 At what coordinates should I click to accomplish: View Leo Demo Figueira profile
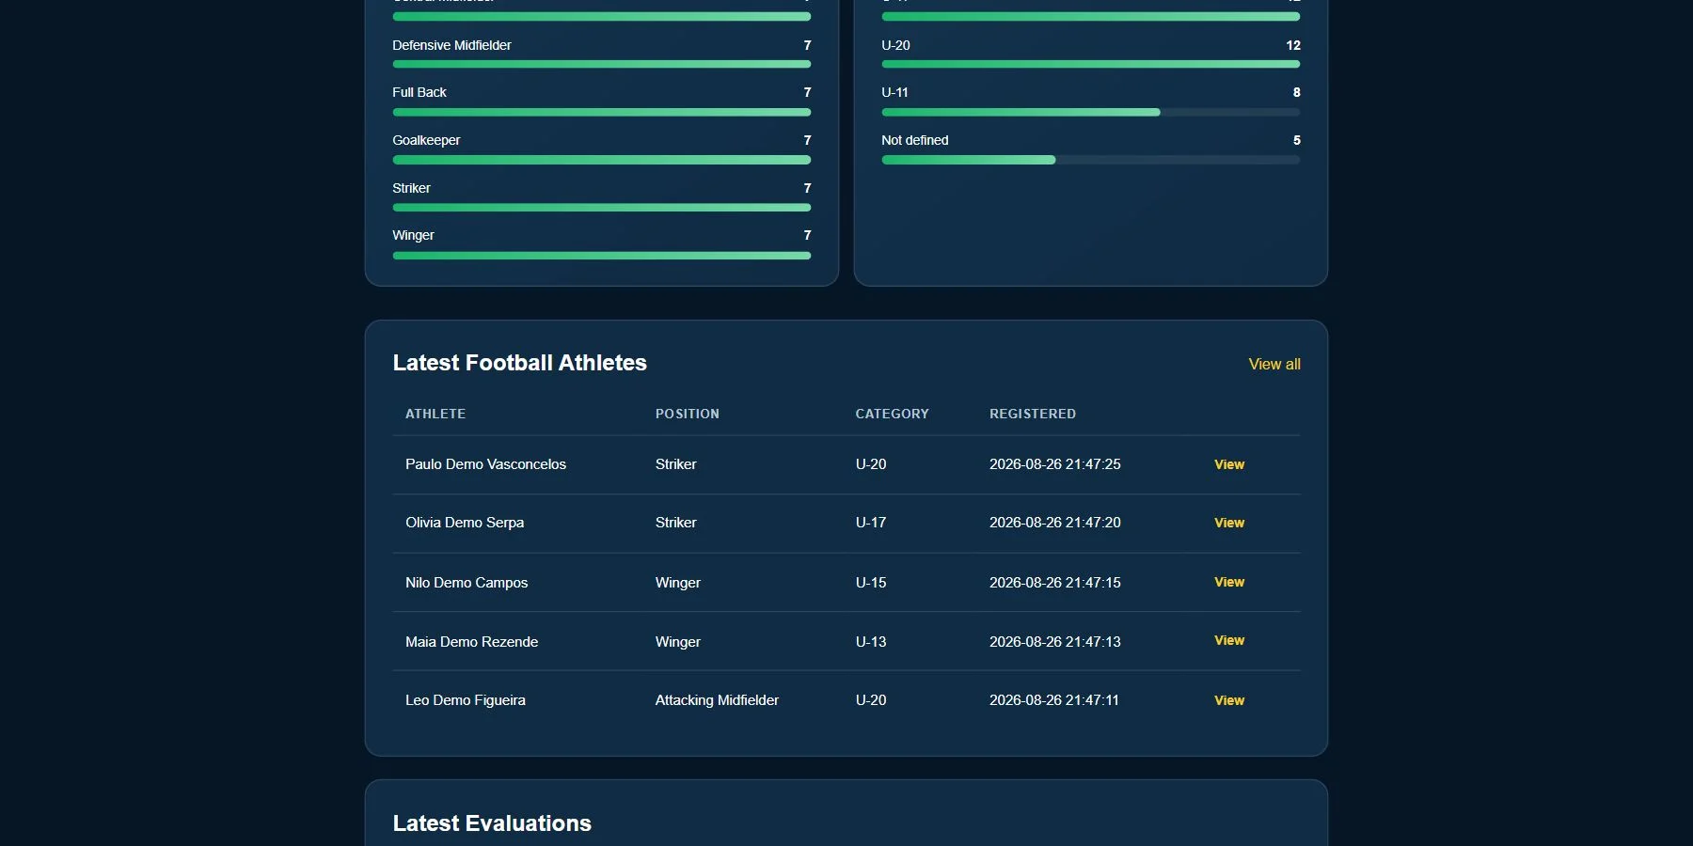(x=1229, y=700)
